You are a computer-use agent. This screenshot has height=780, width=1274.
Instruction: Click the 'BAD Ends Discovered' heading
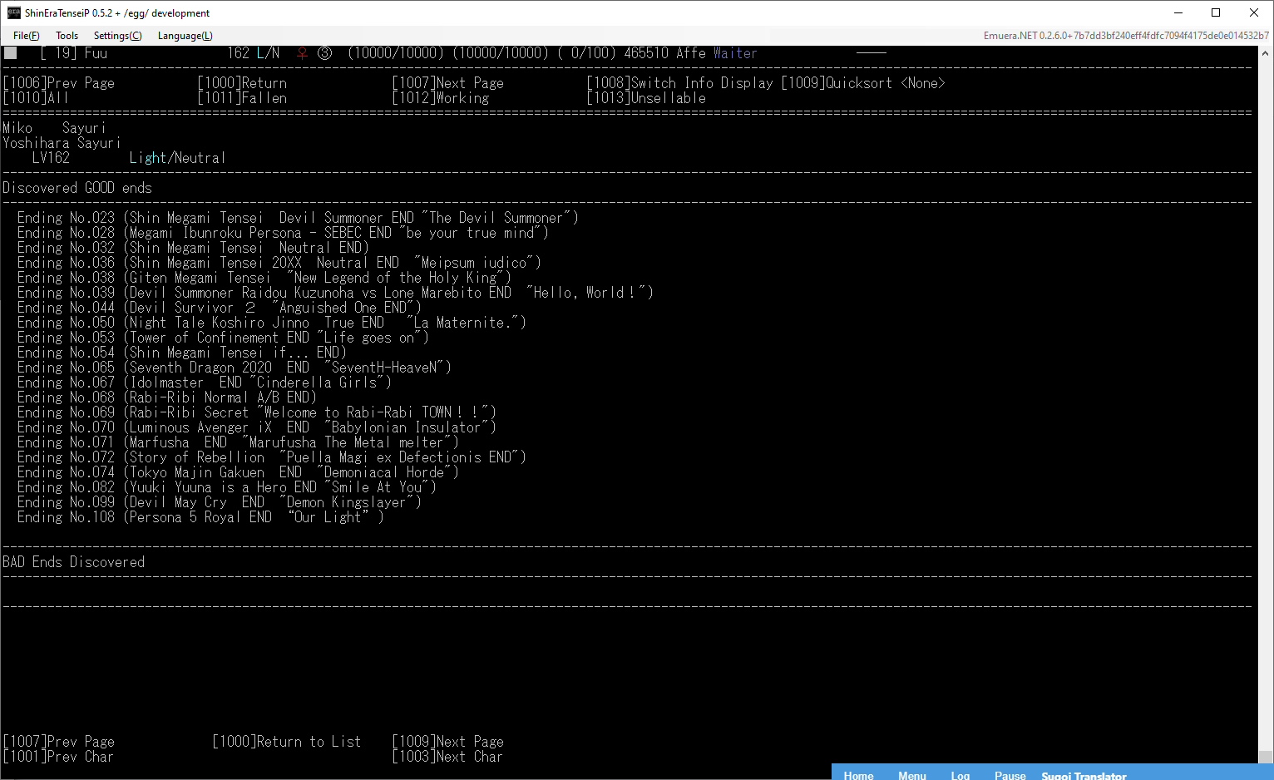(x=73, y=562)
